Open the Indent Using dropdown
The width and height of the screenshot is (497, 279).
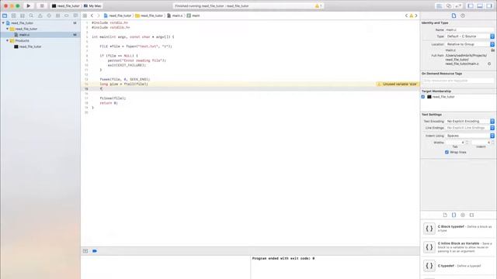click(x=470, y=136)
